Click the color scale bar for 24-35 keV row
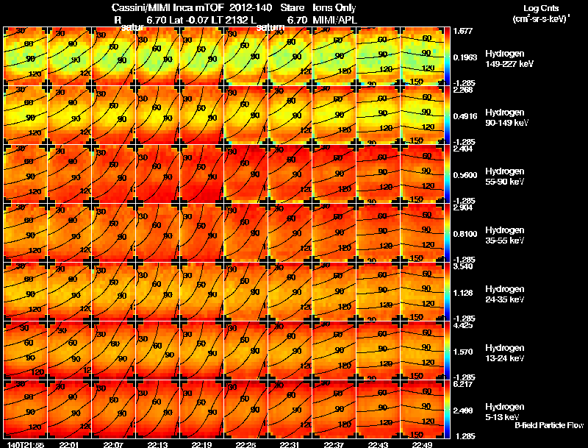588x448 pixels. [x=447, y=291]
